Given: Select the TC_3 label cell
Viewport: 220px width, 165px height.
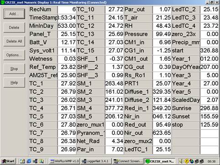Looking at the screenshot, I should pyautogui.click(x=43, y=100).
